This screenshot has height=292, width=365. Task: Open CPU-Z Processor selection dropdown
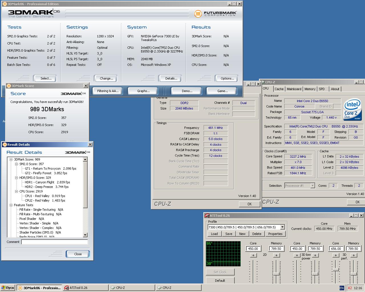[x=313, y=186]
